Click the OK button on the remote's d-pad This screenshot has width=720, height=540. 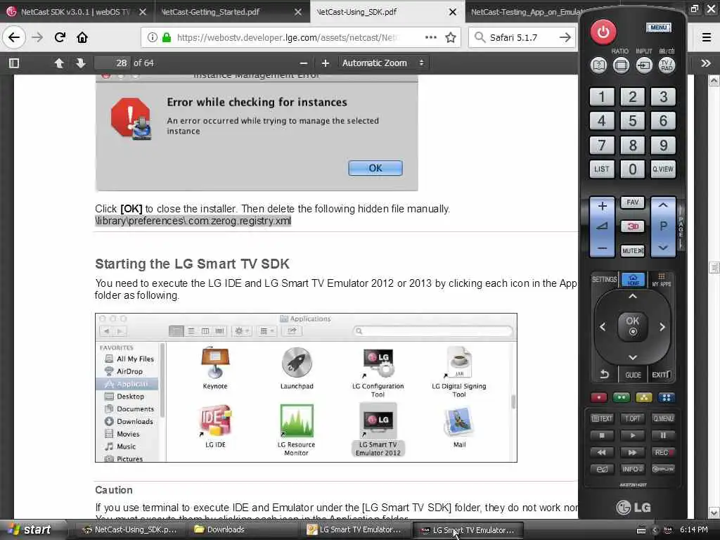click(632, 326)
